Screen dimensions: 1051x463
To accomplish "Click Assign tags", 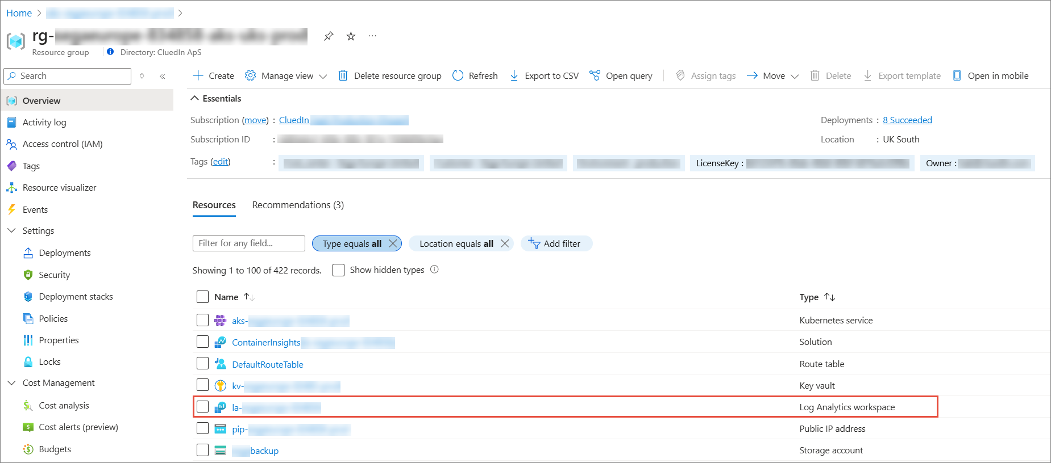I will pyautogui.click(x=705, y=75).
